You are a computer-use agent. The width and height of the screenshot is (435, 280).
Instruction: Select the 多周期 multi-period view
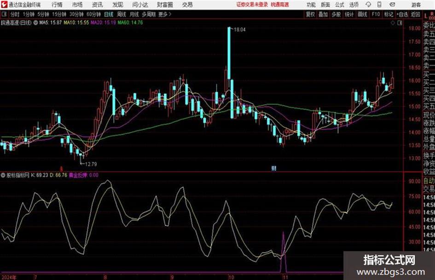(x=149, y=14)
